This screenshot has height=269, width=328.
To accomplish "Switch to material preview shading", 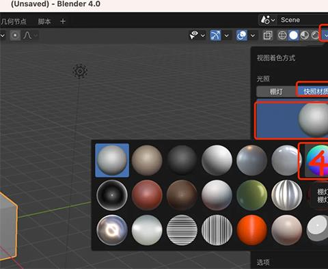I will [305, 36].
